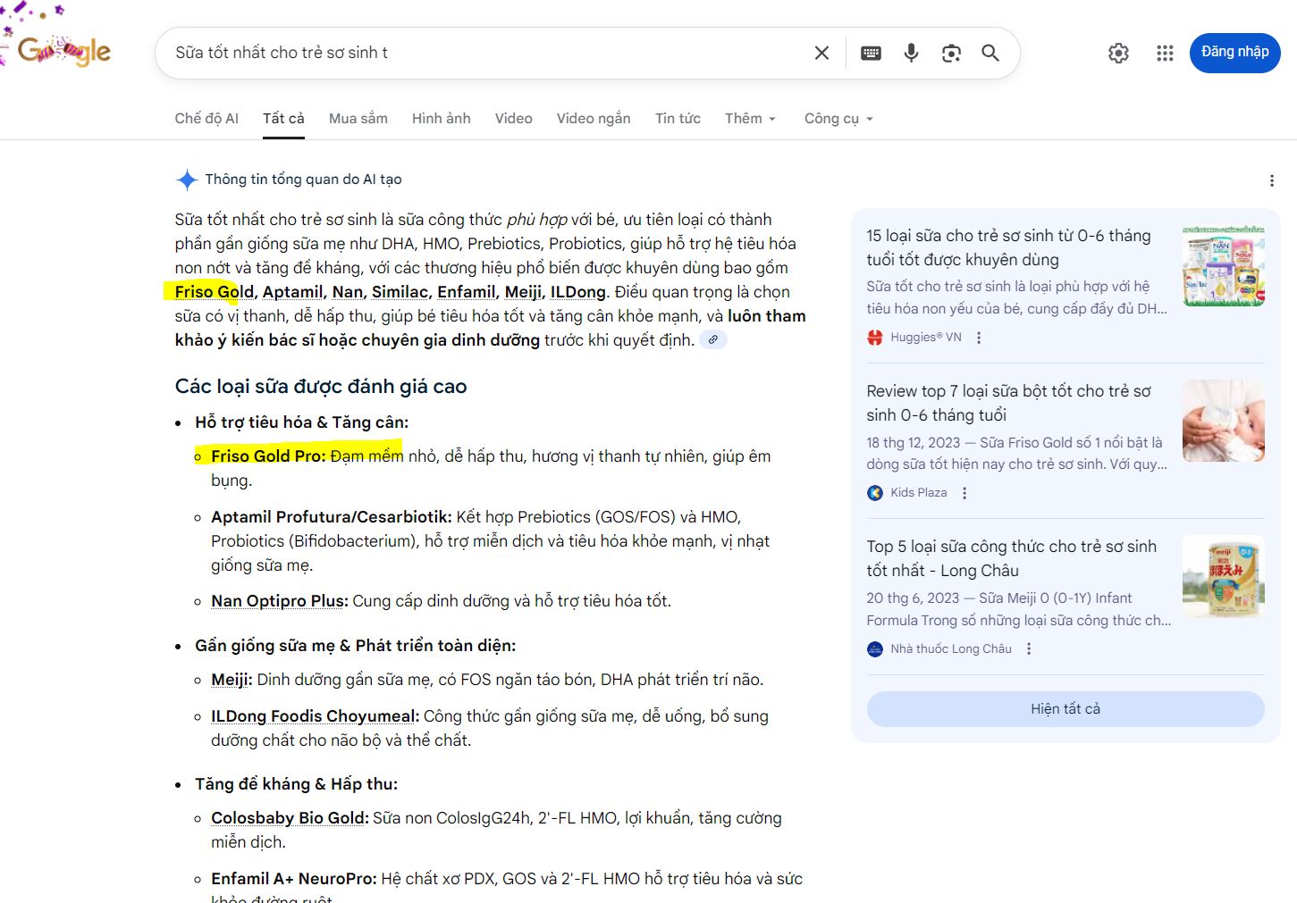1297x903 pixels.
Task: Open more options for Kids Plaza result
Action: click(964, 493)
